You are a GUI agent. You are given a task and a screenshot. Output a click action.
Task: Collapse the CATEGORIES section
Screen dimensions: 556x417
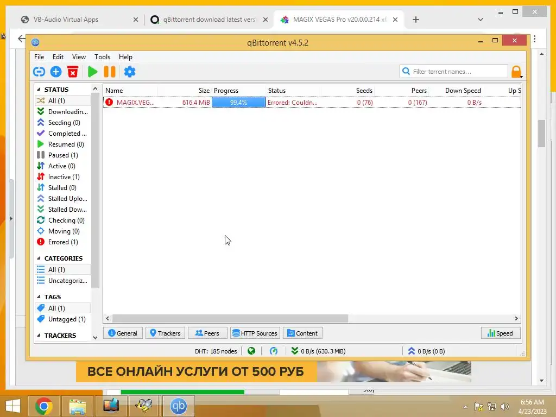click(39, 258)
